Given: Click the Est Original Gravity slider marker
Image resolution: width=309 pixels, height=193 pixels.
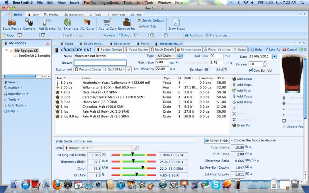Looking at the screenshot, I should click(x=132, y=154).
